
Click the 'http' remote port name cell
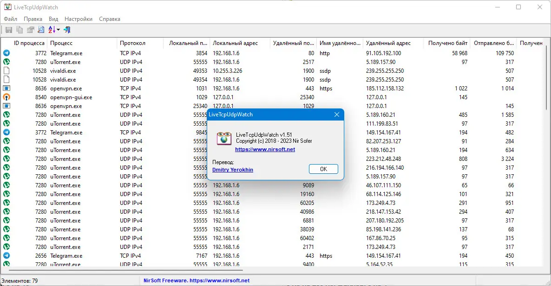325,53
